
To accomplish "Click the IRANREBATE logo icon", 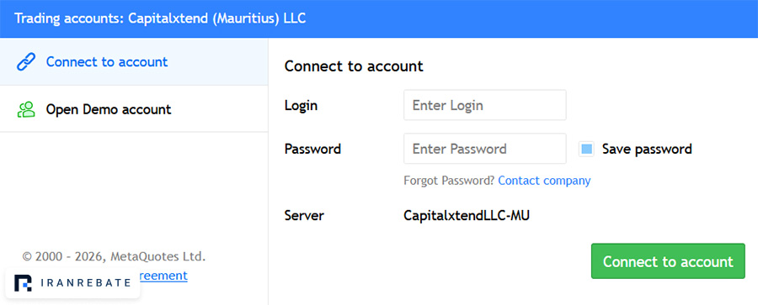I will tap(23, 283).
